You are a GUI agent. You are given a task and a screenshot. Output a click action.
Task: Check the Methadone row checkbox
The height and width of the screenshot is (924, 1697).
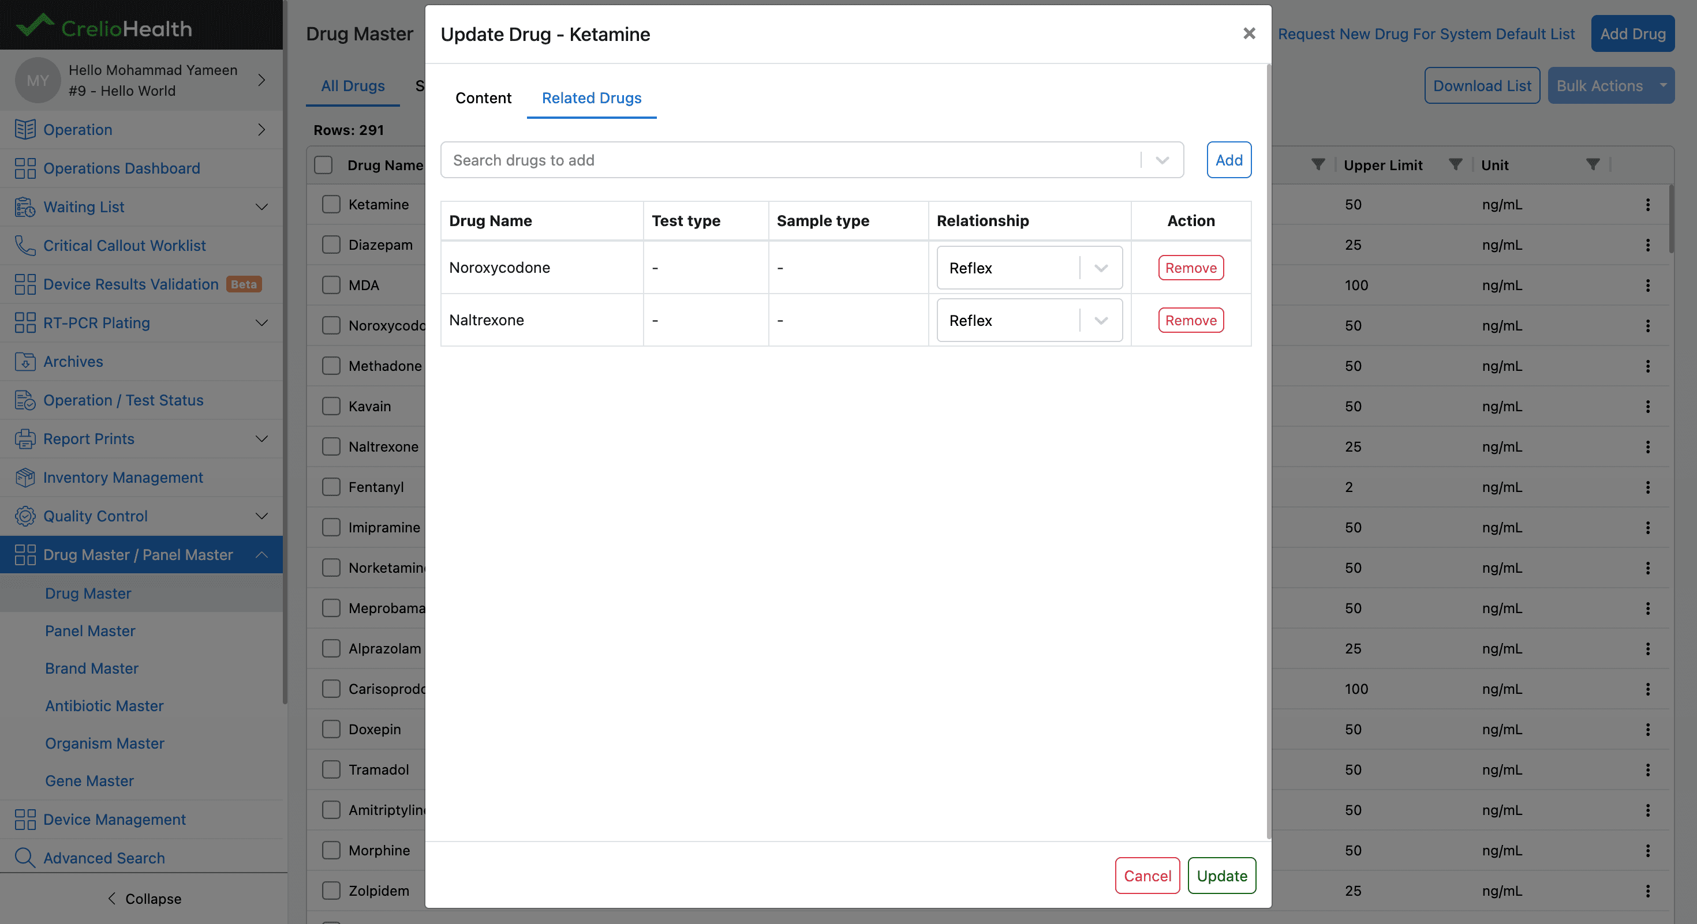tap(331, 366)
